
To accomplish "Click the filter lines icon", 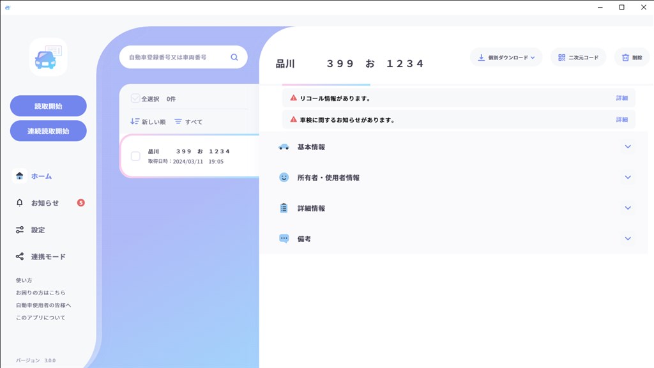I will point(178,121).
